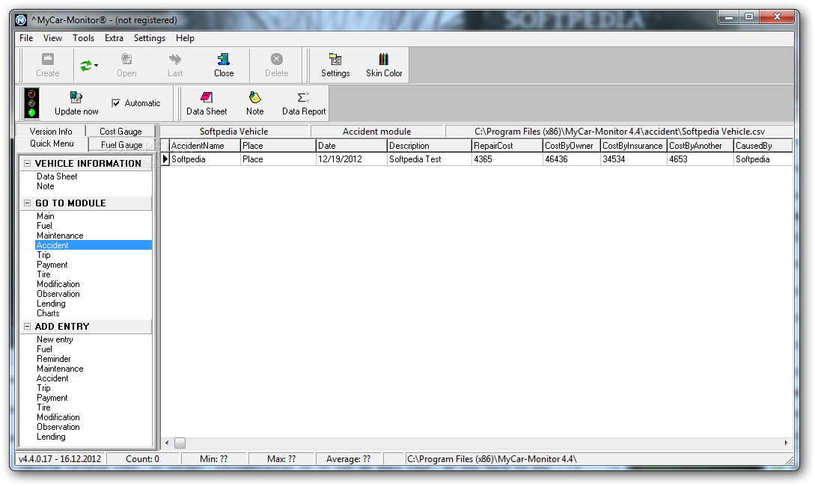Switch to the Fuel Gauge tab
815x486 pixels.
pos(122,145)
